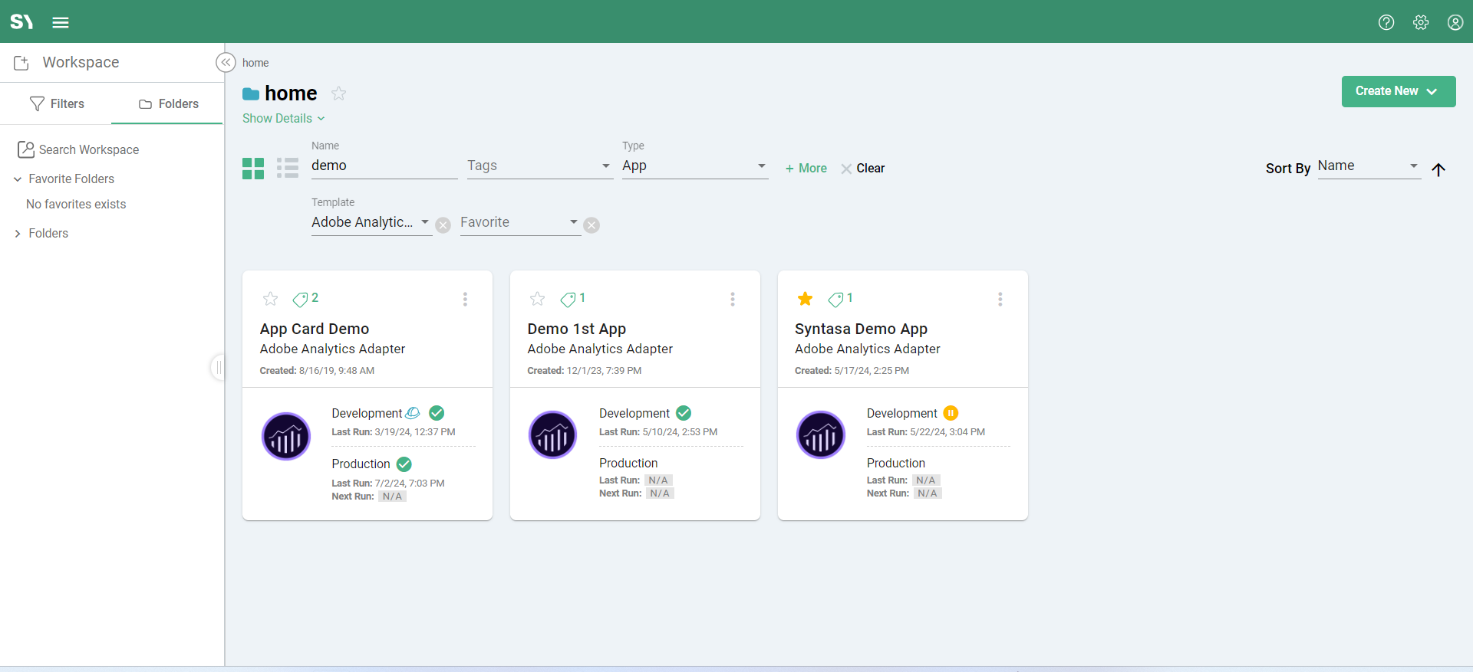Open the user account profile icon
Screen dimensions: 1473x672
point(1455,22)
